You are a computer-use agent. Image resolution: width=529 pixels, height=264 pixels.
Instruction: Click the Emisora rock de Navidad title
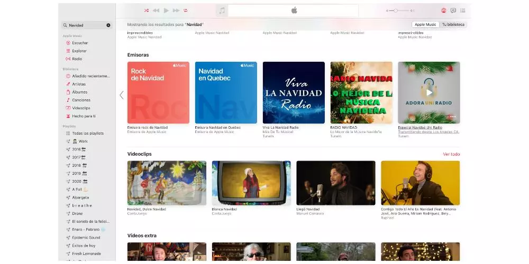point(148,128)
